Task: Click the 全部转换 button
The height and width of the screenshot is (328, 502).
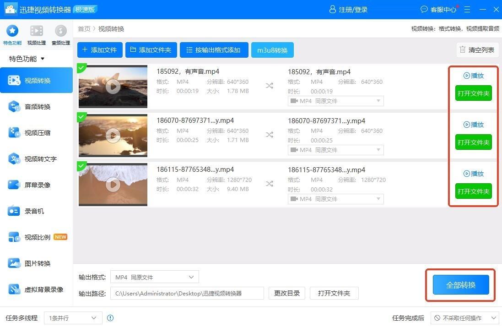Action: coord(461,285)
